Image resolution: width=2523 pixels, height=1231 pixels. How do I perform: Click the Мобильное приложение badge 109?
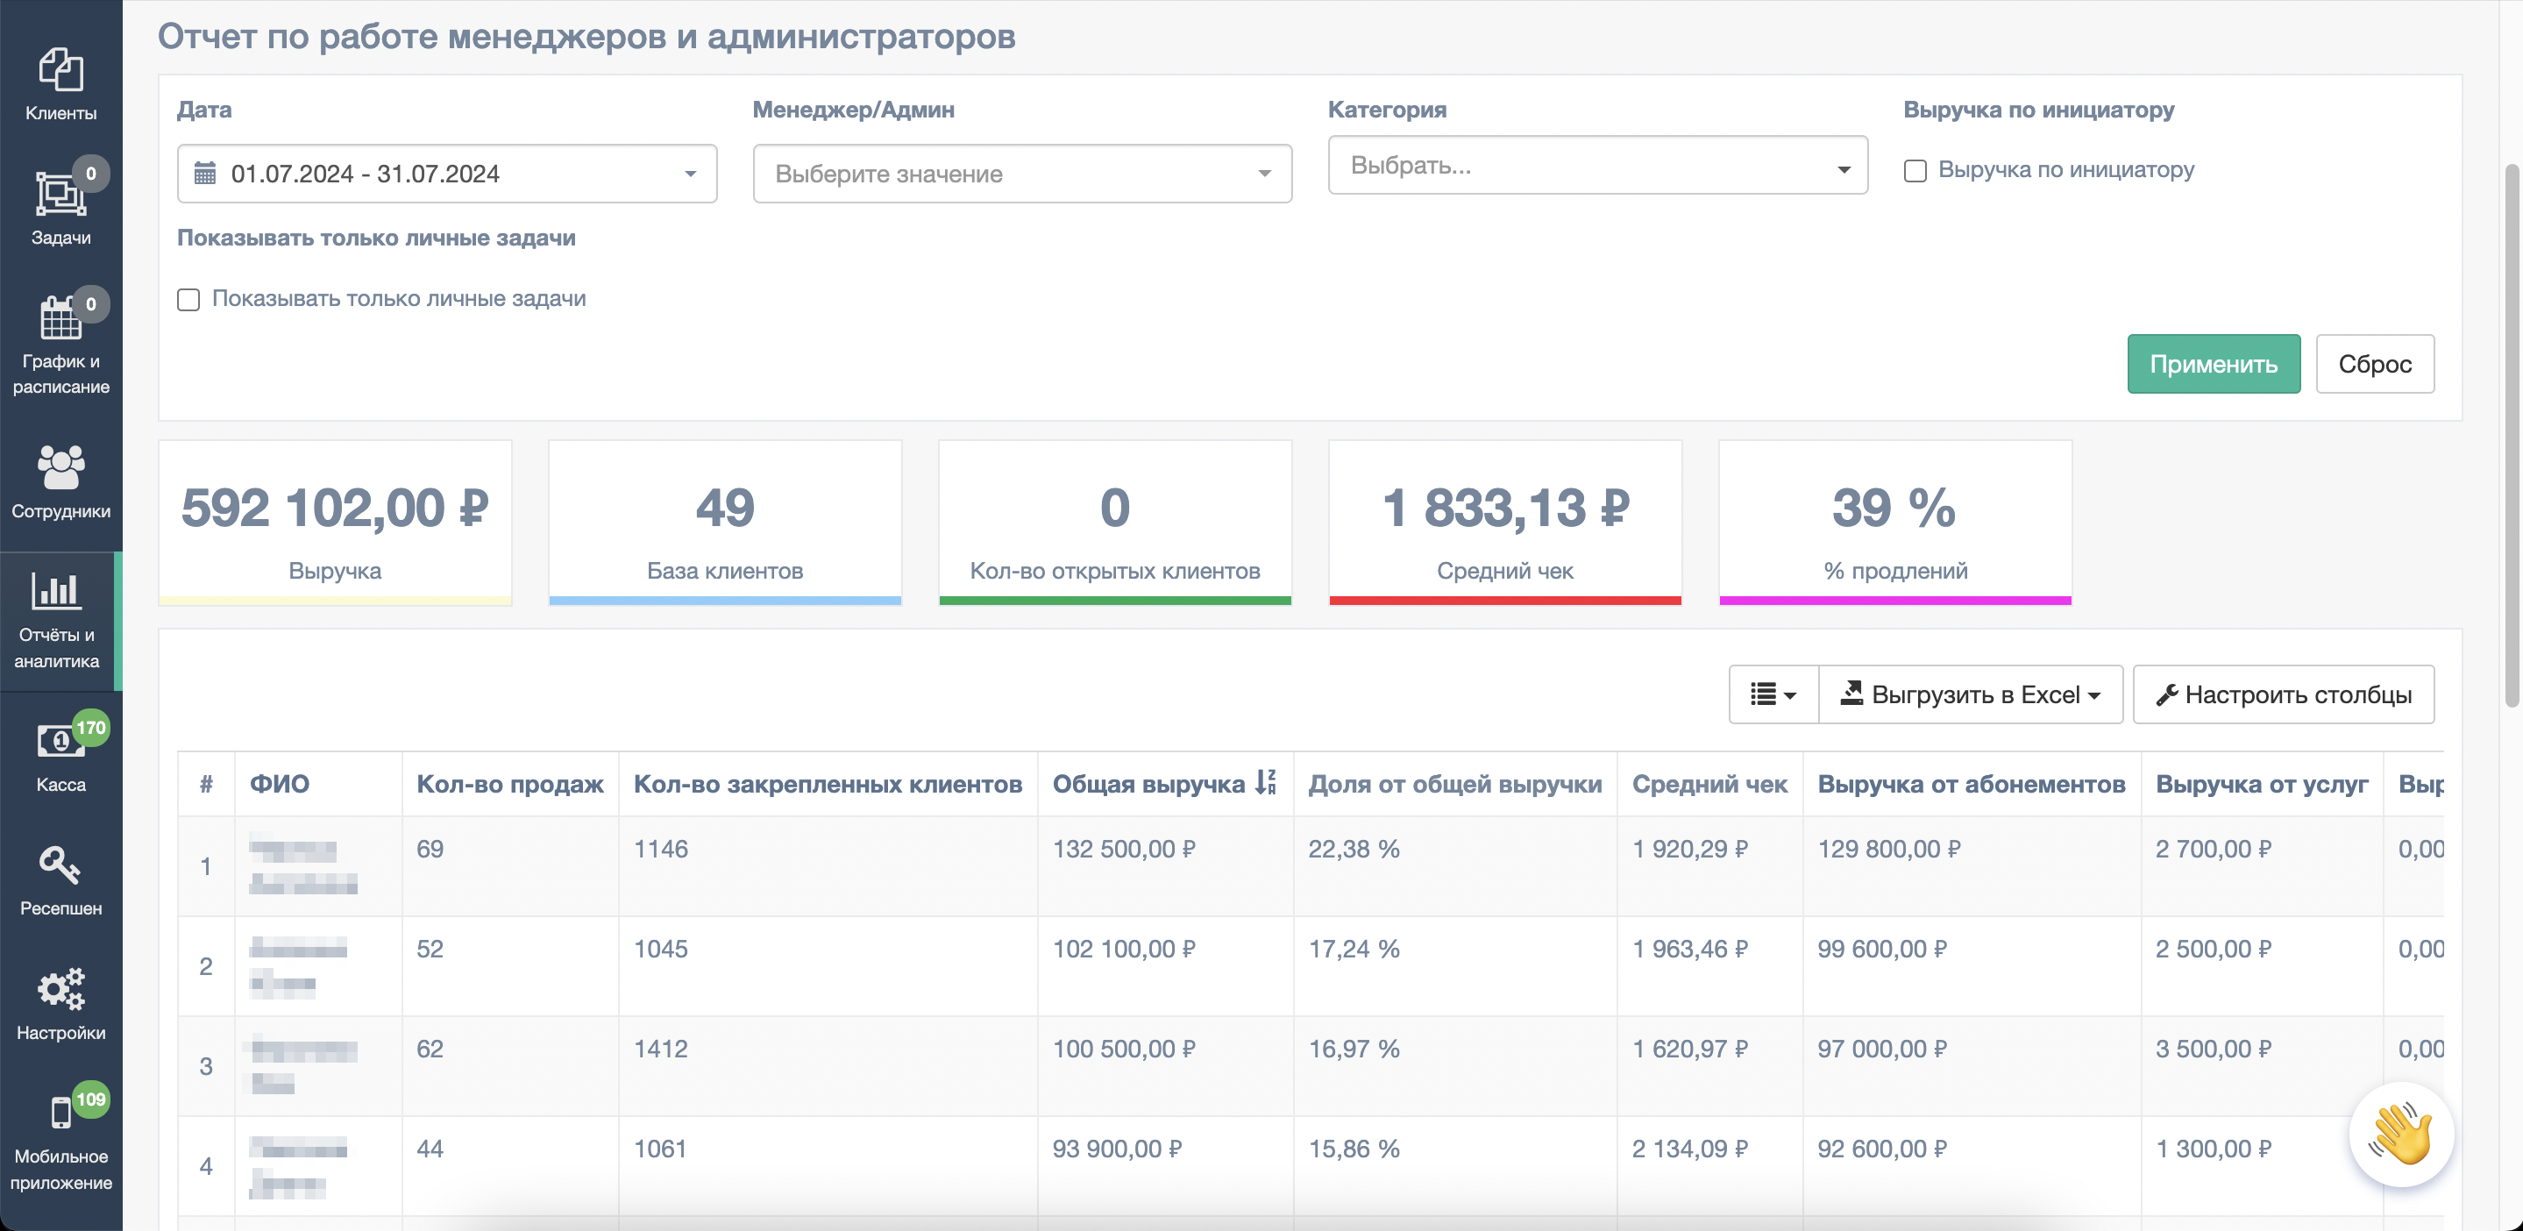pyautogui.click(x=91, y=1099)
